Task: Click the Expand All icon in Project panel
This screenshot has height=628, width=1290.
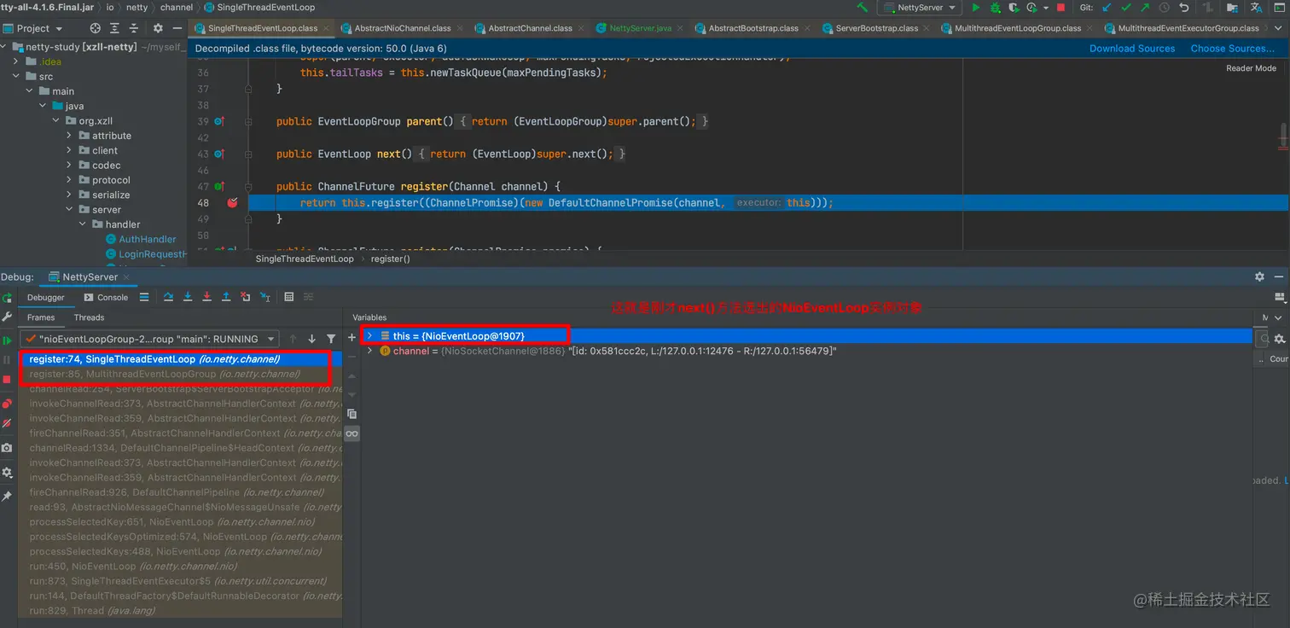Action: pos(113,28)
